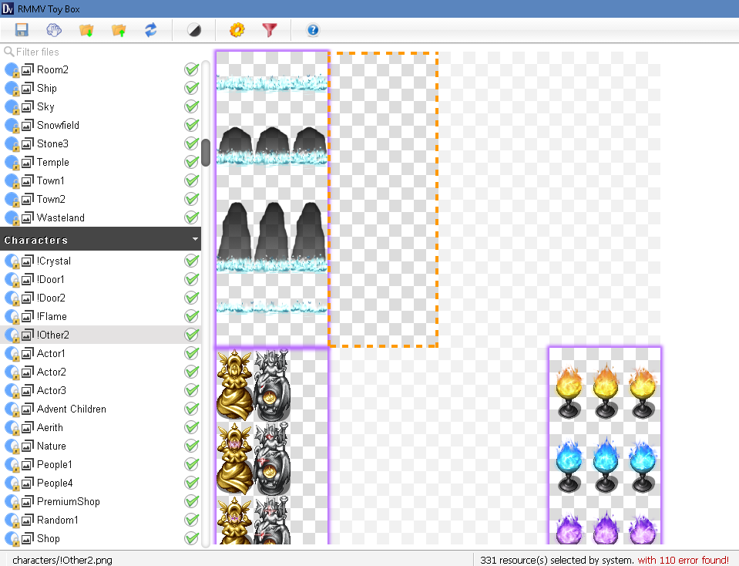This screenshot has height=566, width=739.
Task: Open the orange gear settings icon
Action: pyautogui.click(x=237, y=30)
